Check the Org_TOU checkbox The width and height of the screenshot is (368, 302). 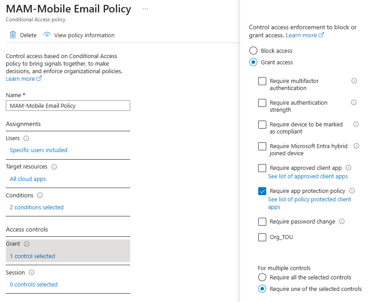pyautogui.click(x=262, y=237)
